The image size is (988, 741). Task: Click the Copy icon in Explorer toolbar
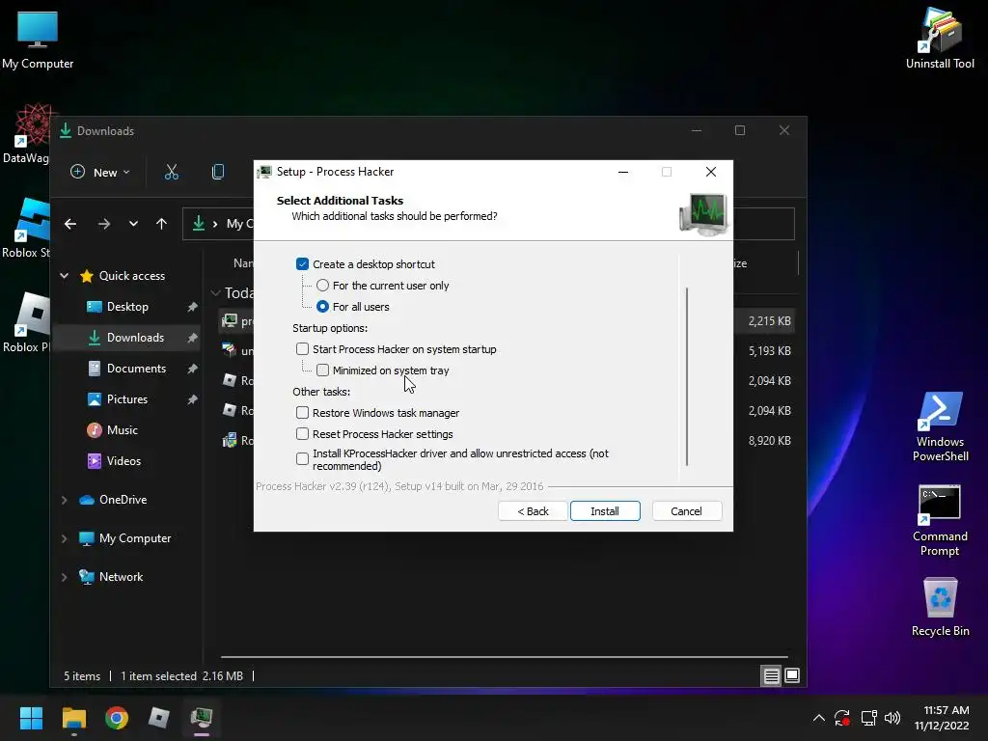[218, 172]
